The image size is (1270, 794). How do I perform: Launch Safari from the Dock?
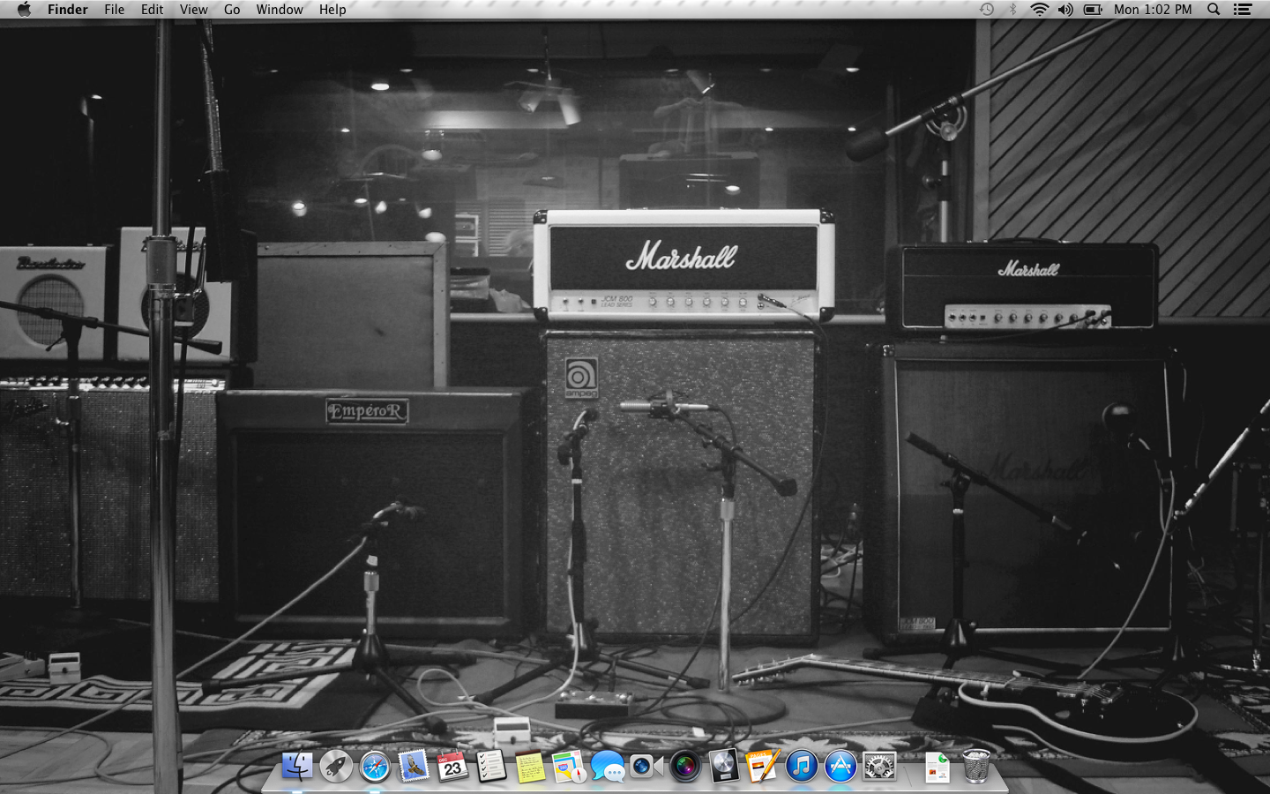375,766
